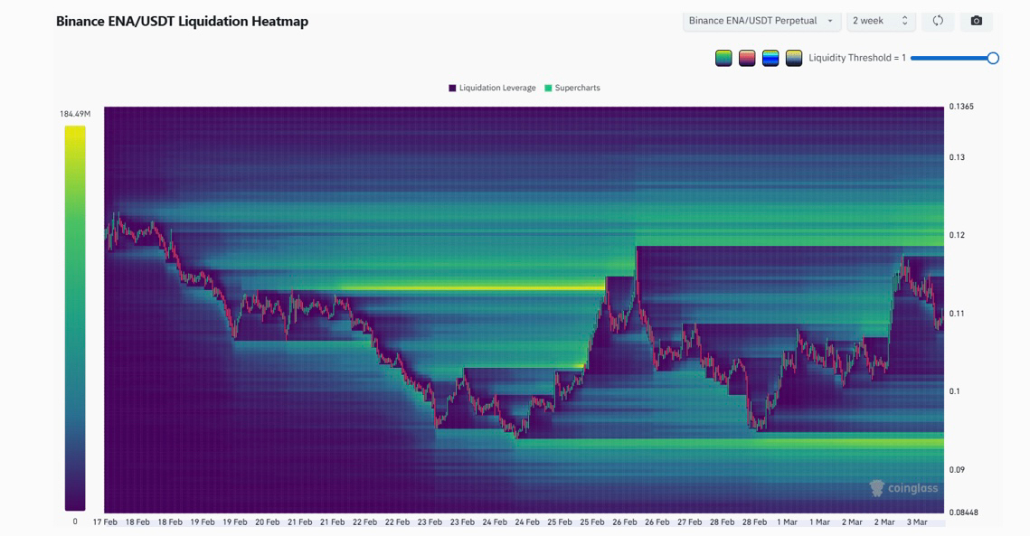Image resolution: width=1030 pixels, height=536 pixels.
Task: Click the 0.09 price axis label
Action: pos(957,470)
